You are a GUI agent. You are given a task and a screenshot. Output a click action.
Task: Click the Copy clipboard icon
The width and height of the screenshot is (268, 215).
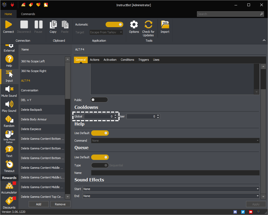click(x=53, y=24)
